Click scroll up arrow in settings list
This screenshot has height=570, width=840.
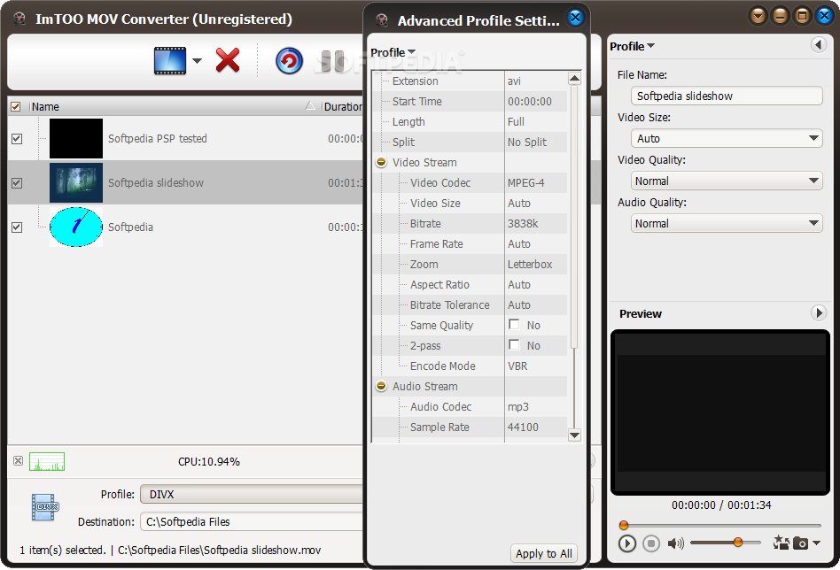[x=574, y=79]
